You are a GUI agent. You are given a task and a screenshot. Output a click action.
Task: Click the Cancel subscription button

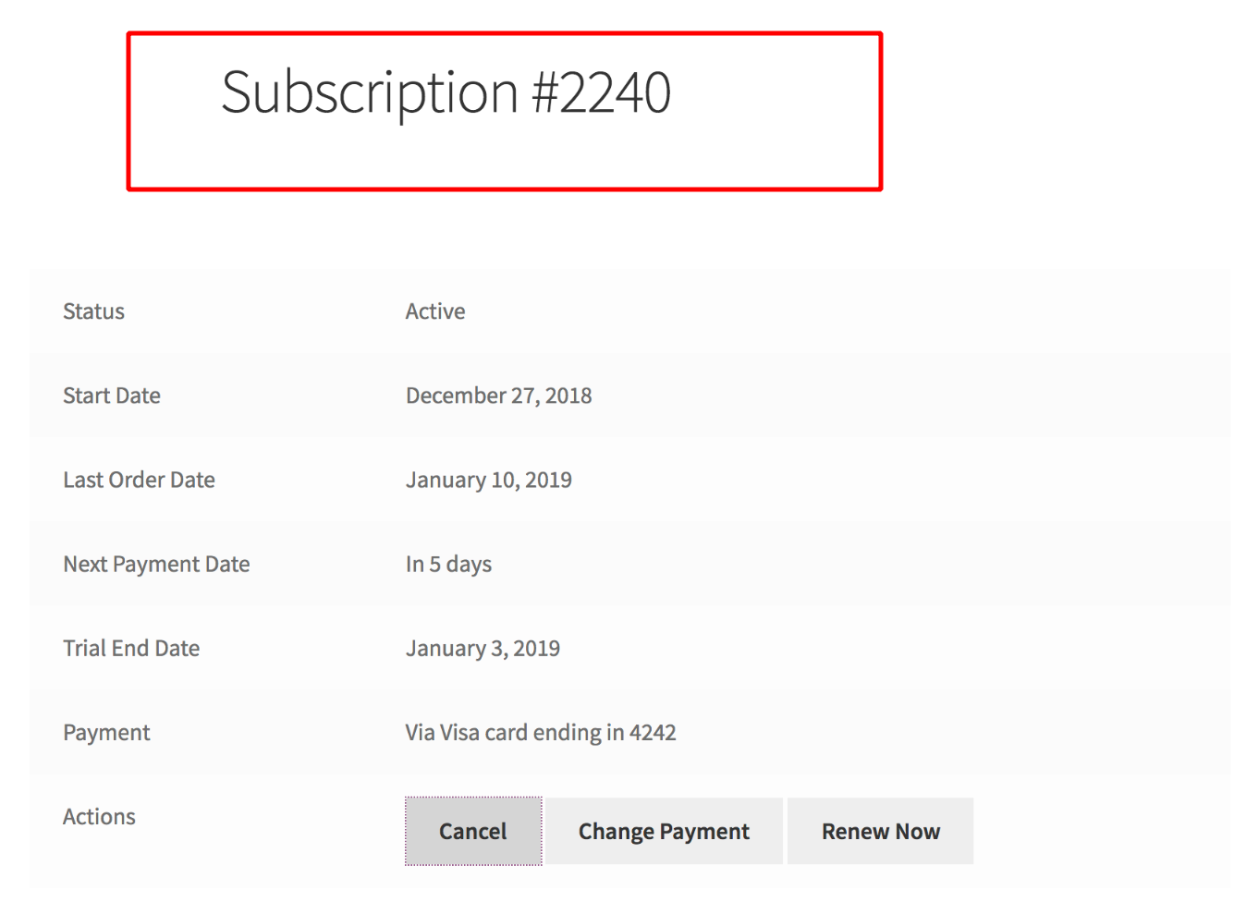click(472, 830)
